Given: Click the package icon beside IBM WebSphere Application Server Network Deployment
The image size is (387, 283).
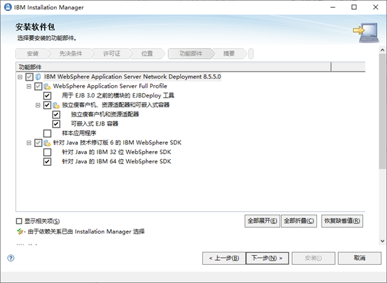Looking at the screenshot, I should [38, 77].
